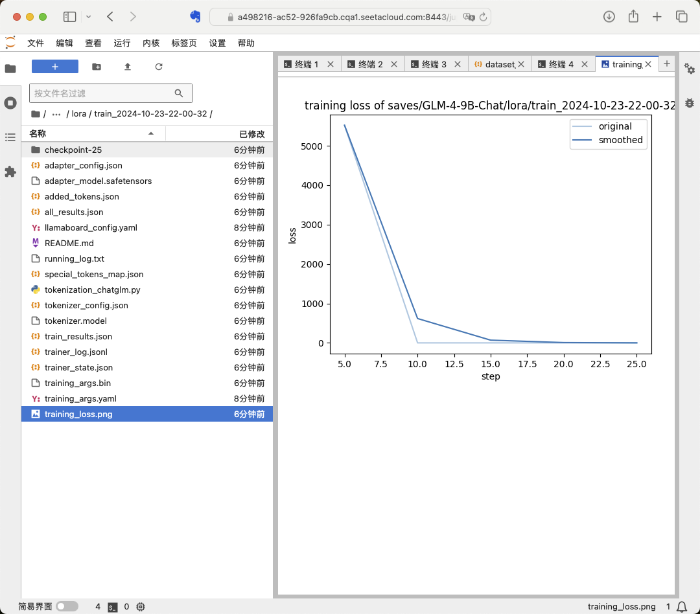Open the property inspector gear icon
The image size is (700, 614).
690,69
